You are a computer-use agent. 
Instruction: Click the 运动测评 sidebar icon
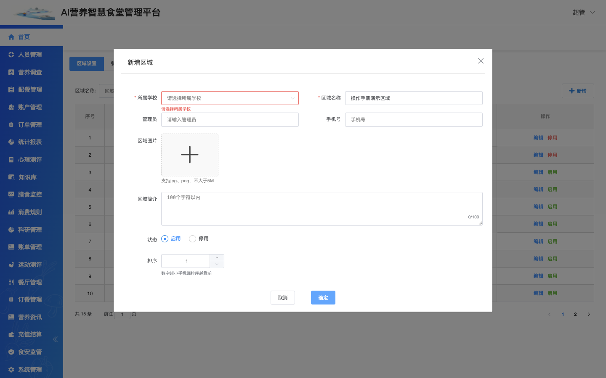click(x=11, y=265)
